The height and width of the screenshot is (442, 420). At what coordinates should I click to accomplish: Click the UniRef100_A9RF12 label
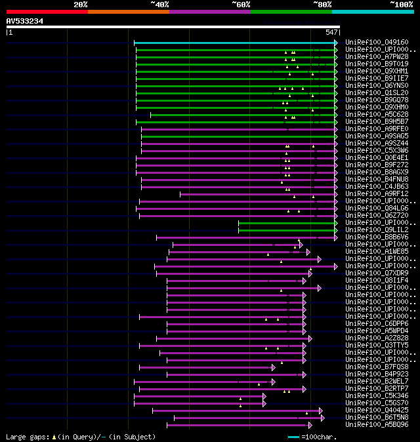pyautogui.click(x=377, y=193)
